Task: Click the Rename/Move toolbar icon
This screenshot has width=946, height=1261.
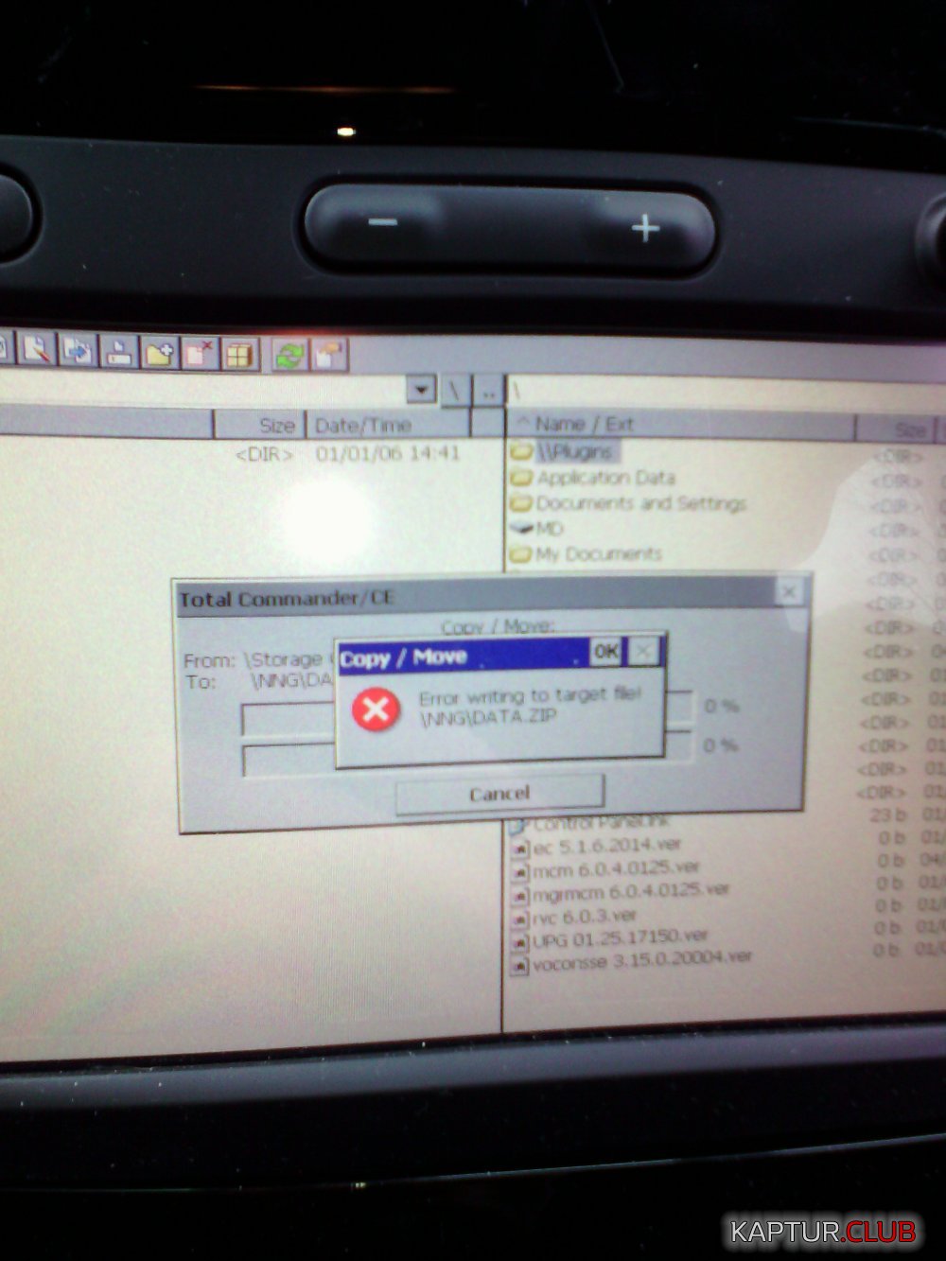Action: pos(118,352)
